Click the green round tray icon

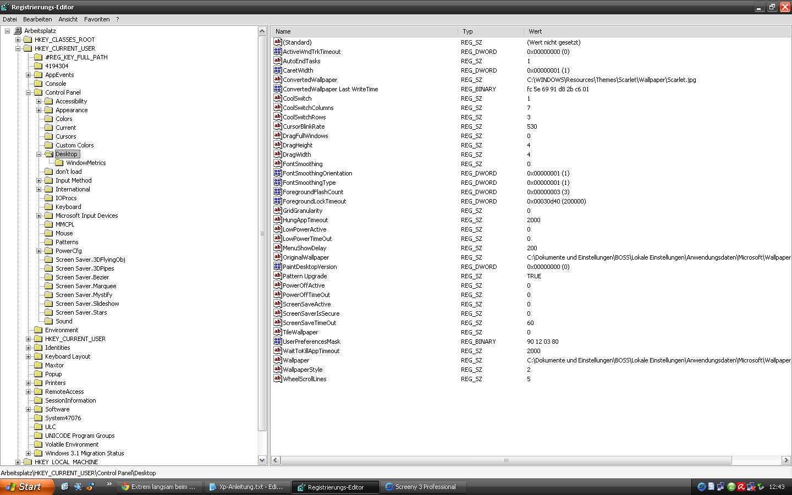pyautogui.click(x=731, y=487)
